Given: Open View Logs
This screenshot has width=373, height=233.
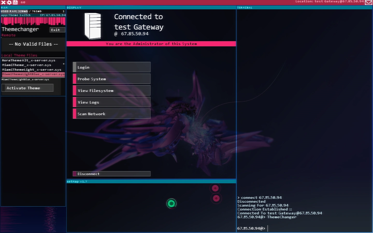Looking at the screenshot, I should 112,102.
